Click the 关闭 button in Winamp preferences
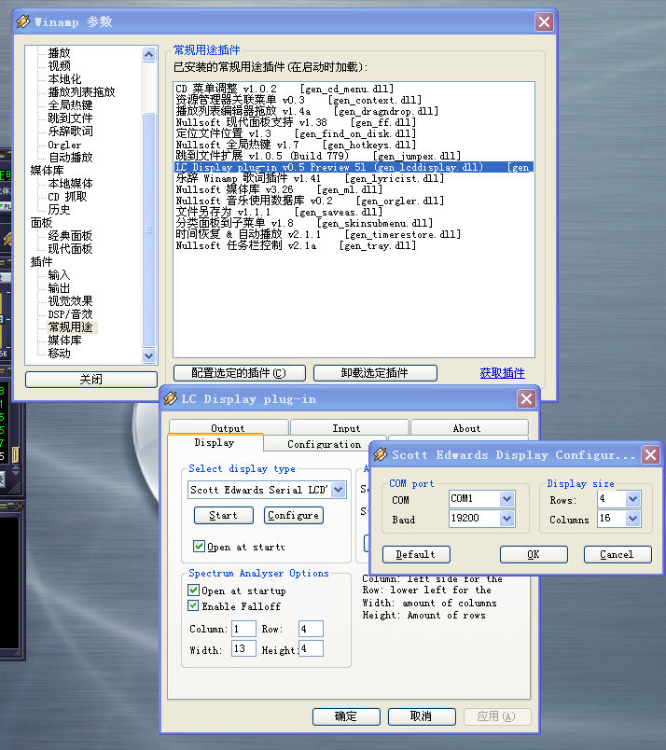The image size is (666, 750). [x=90, y=380]
